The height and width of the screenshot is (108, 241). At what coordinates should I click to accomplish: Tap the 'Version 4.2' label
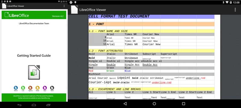(x=58, y=16)
